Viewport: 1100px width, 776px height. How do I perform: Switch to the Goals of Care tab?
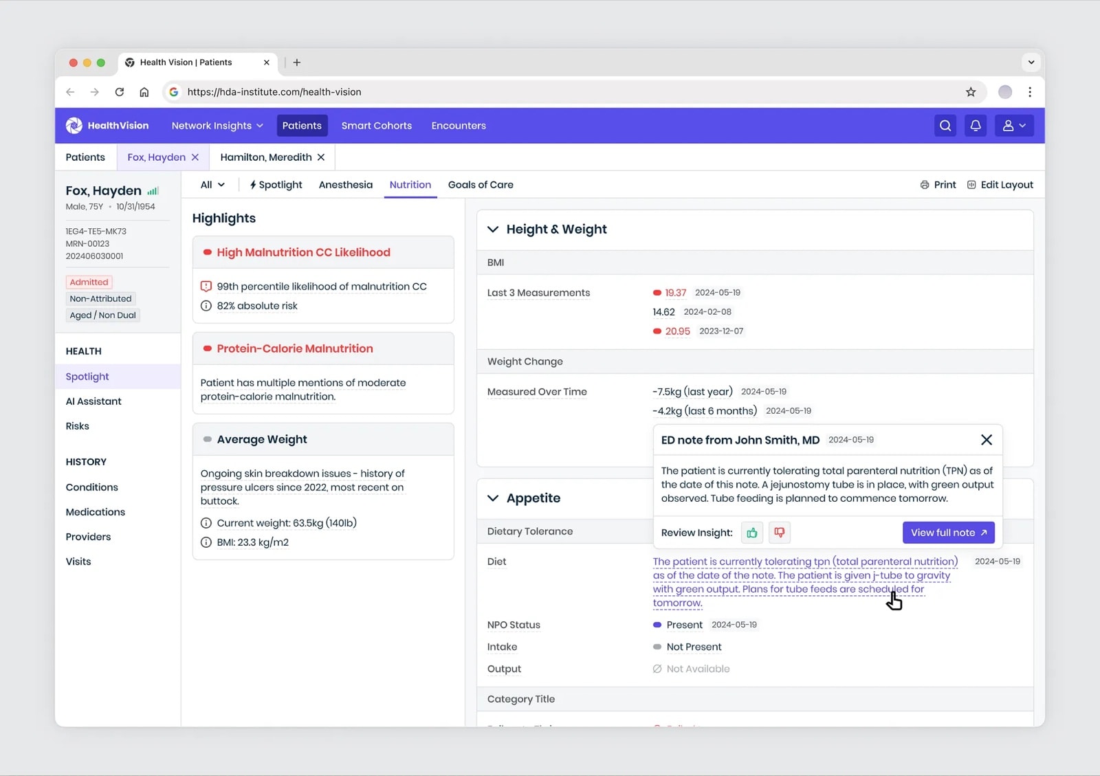pos(481,185)
